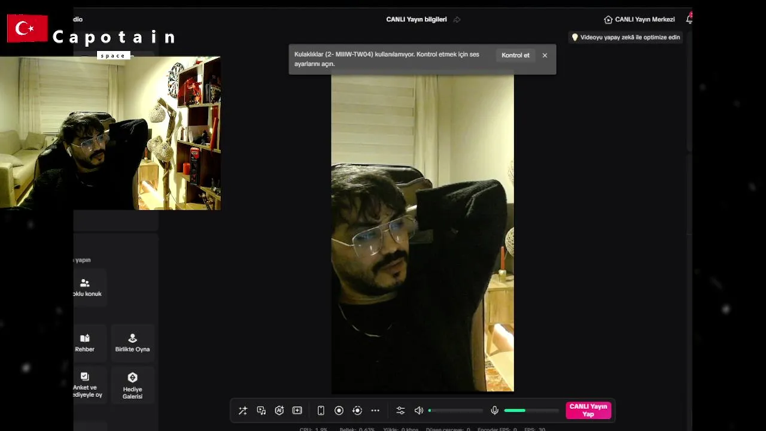Adjust the microphone level slider
The width and height of the screenshot is (766, 431).
tap(531, 411)
